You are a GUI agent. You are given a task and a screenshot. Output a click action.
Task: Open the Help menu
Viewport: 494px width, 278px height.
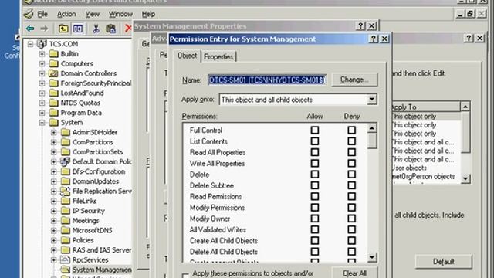tap(148, 14)
